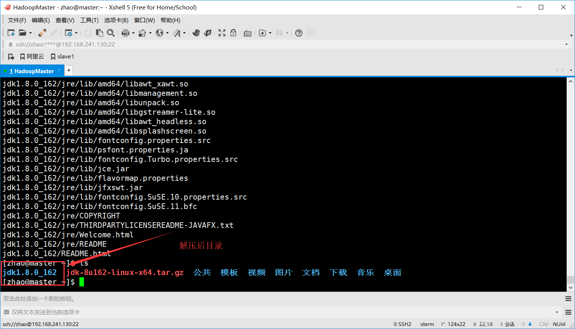This screenshot has width=575, height=329.
Task: Open the 选项卡(B) menu
Action: coord(116,20)
